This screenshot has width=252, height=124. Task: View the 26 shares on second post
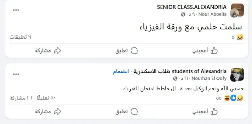click(21, 98)
